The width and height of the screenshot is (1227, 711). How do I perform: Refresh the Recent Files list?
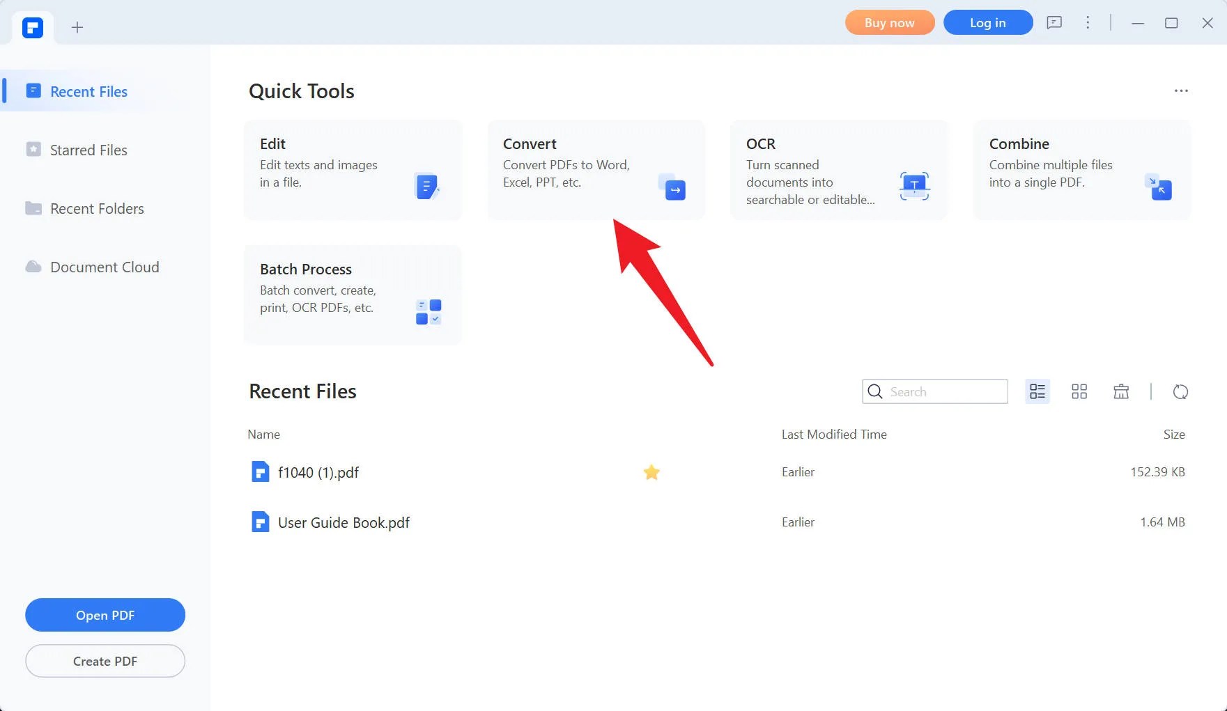coord(1180,391)
